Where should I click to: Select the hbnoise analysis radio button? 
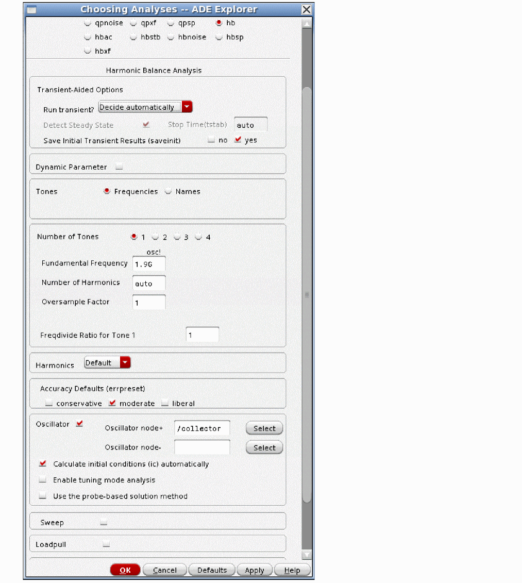click(171, 37)
